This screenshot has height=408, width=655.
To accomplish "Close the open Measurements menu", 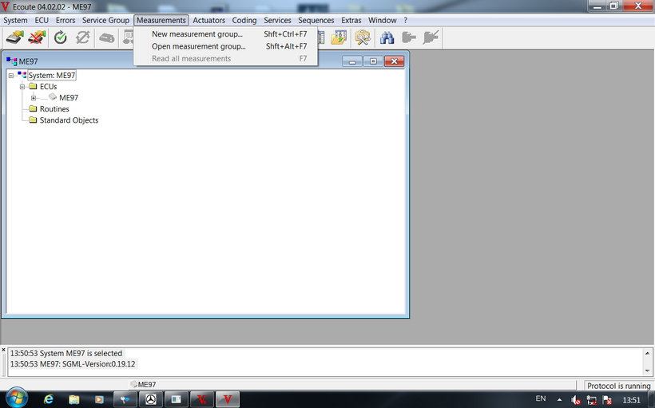I will (x=161, y=20).
